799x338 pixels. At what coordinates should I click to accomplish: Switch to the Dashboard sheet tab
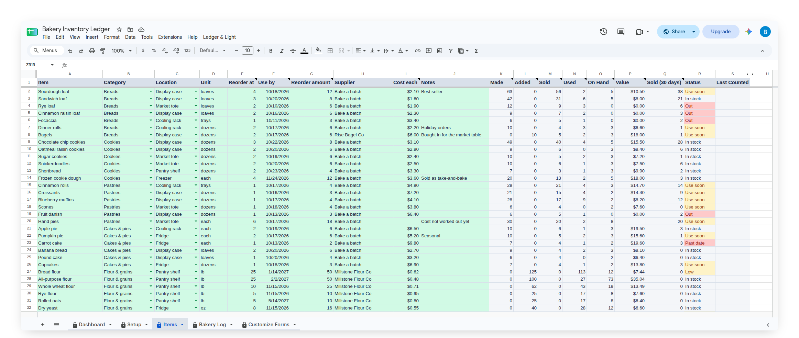(92, 325)
